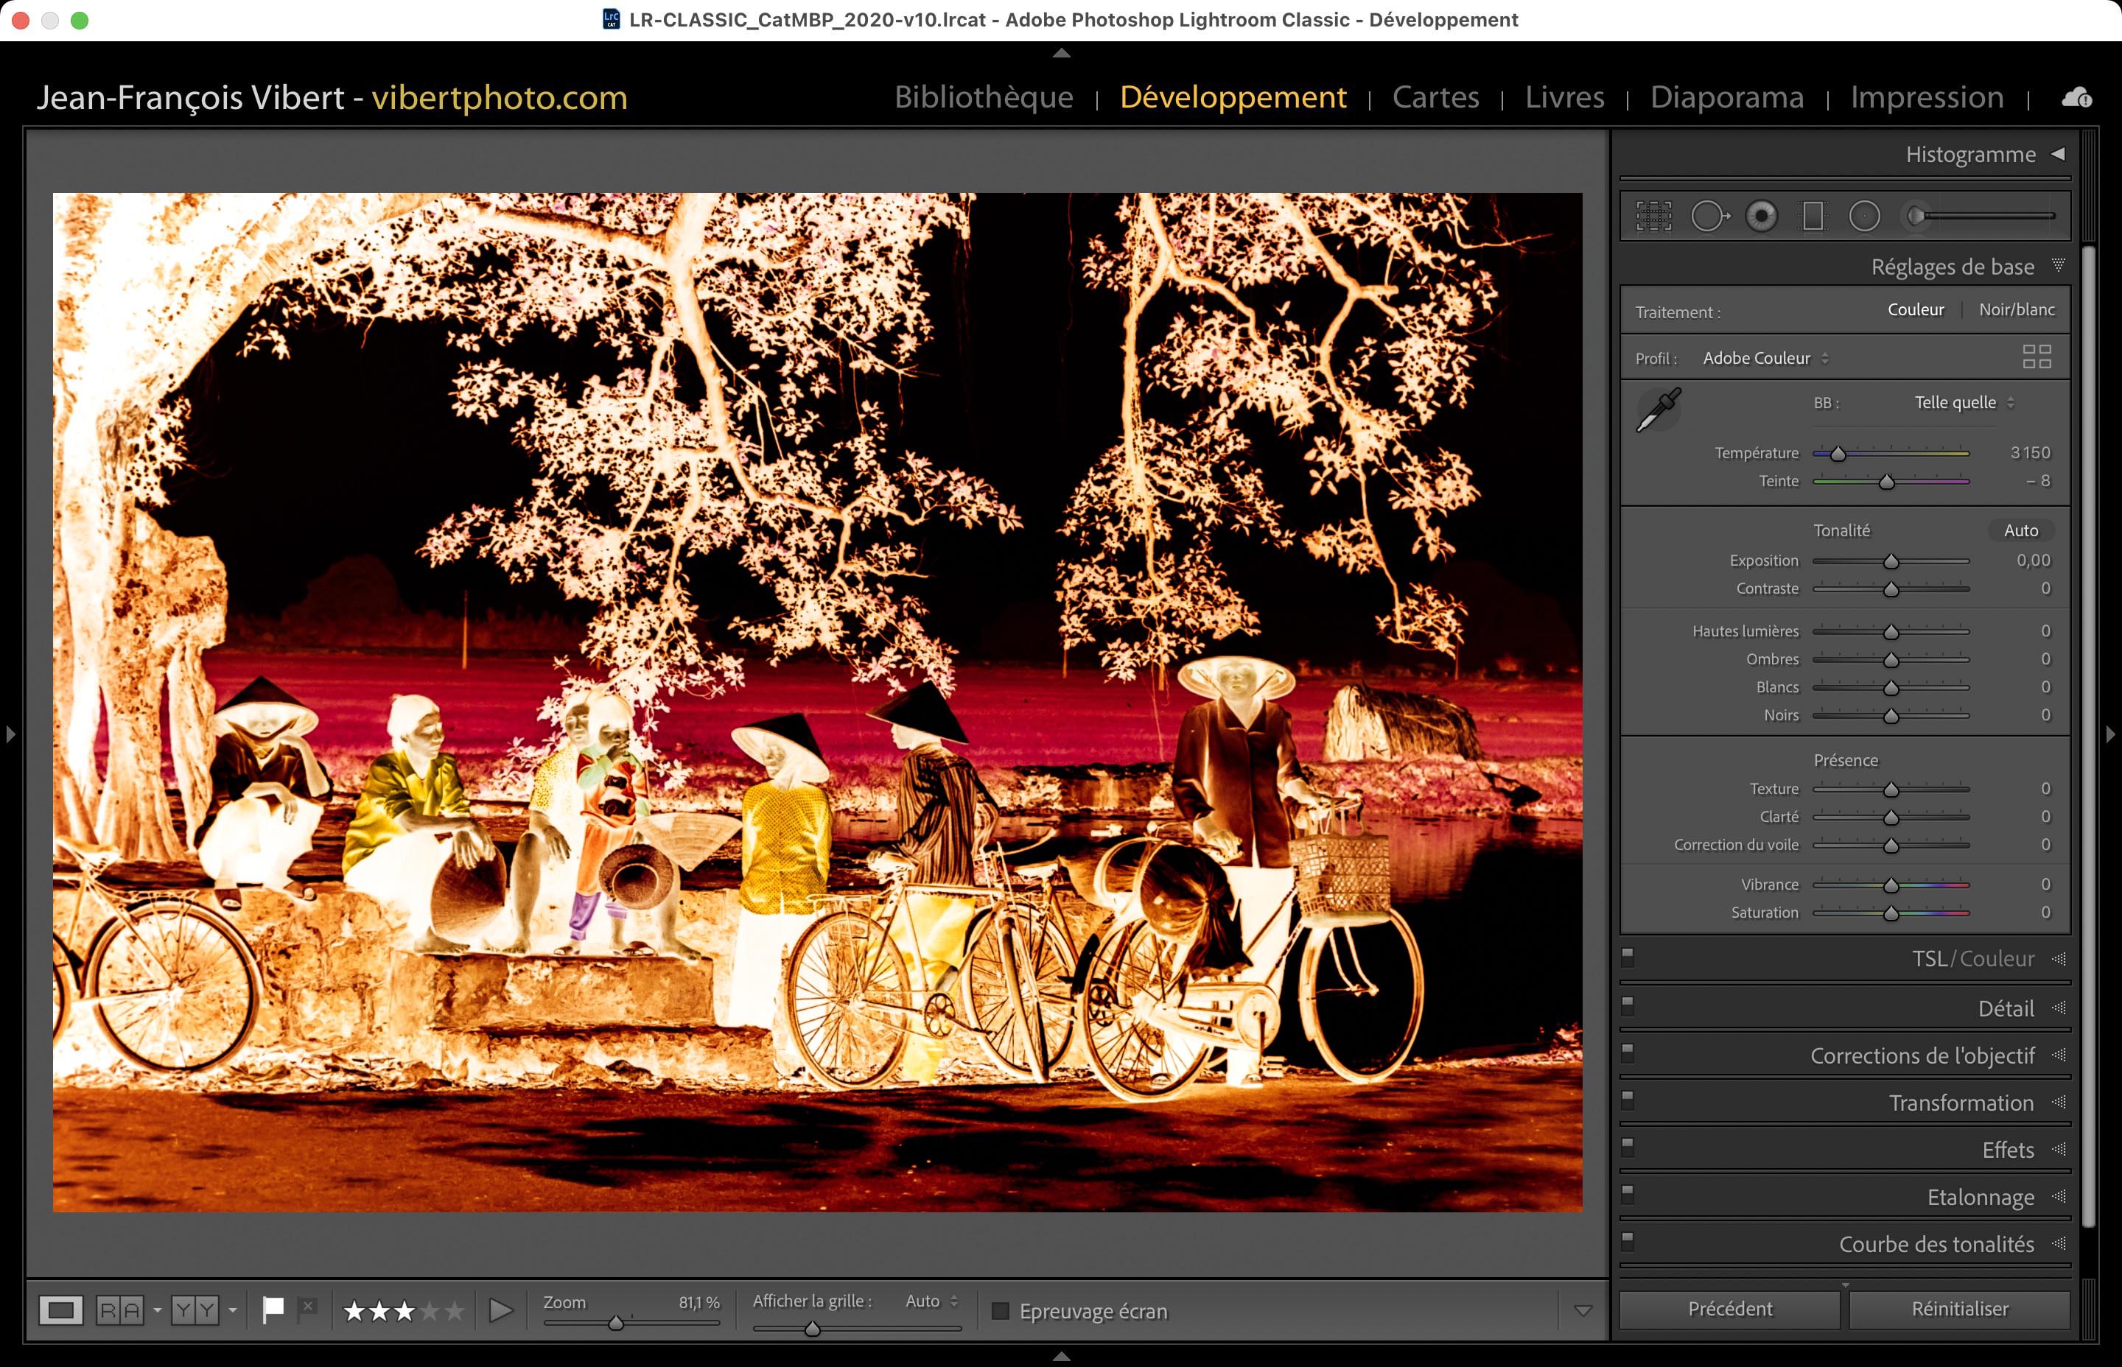Image resolution: width=2122 pixels, height=1367 pixels.
Task: Click the Exposition slider handle
Action: point(1891,561)
